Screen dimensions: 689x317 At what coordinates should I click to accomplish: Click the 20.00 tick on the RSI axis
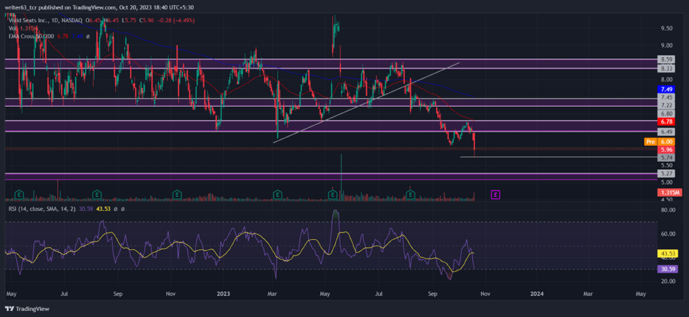pyautogui.click(x=668, y=281)
